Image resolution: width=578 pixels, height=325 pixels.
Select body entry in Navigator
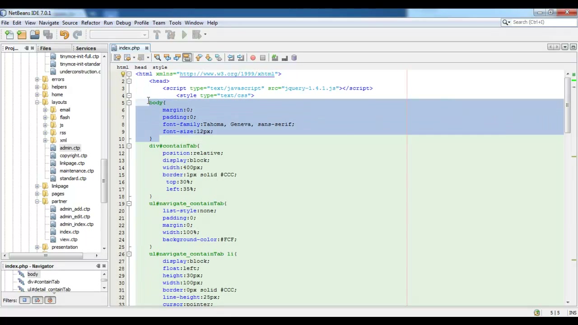coord(33,274)
